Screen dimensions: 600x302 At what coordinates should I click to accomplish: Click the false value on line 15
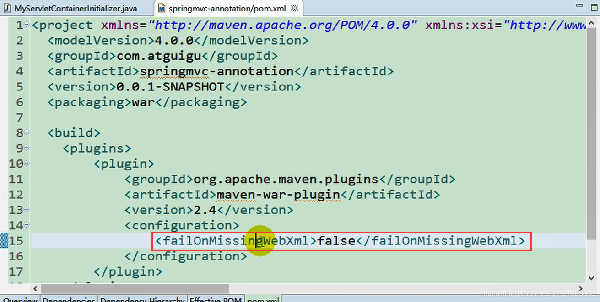click(336, 240)
